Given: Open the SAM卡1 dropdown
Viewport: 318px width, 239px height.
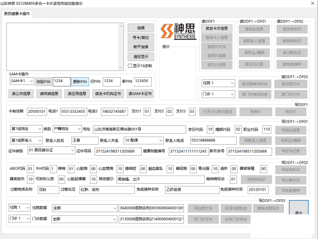Looking at the screenshot, I should (x=22, y=81).
